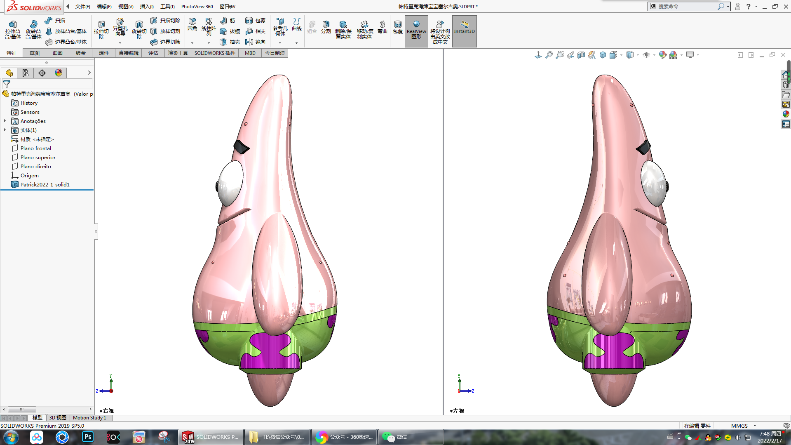
Task: Select the Plano frontal plane
Action: pos(36,148)
